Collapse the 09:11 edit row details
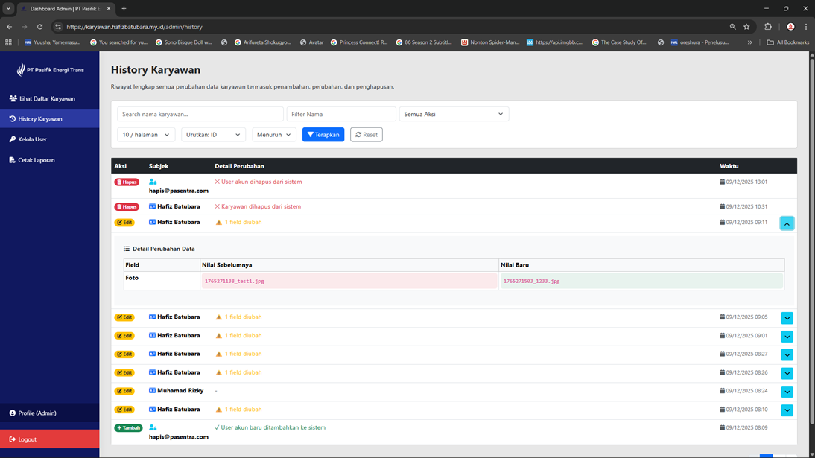Screen dimensions: 815x458 click(787, 223)
